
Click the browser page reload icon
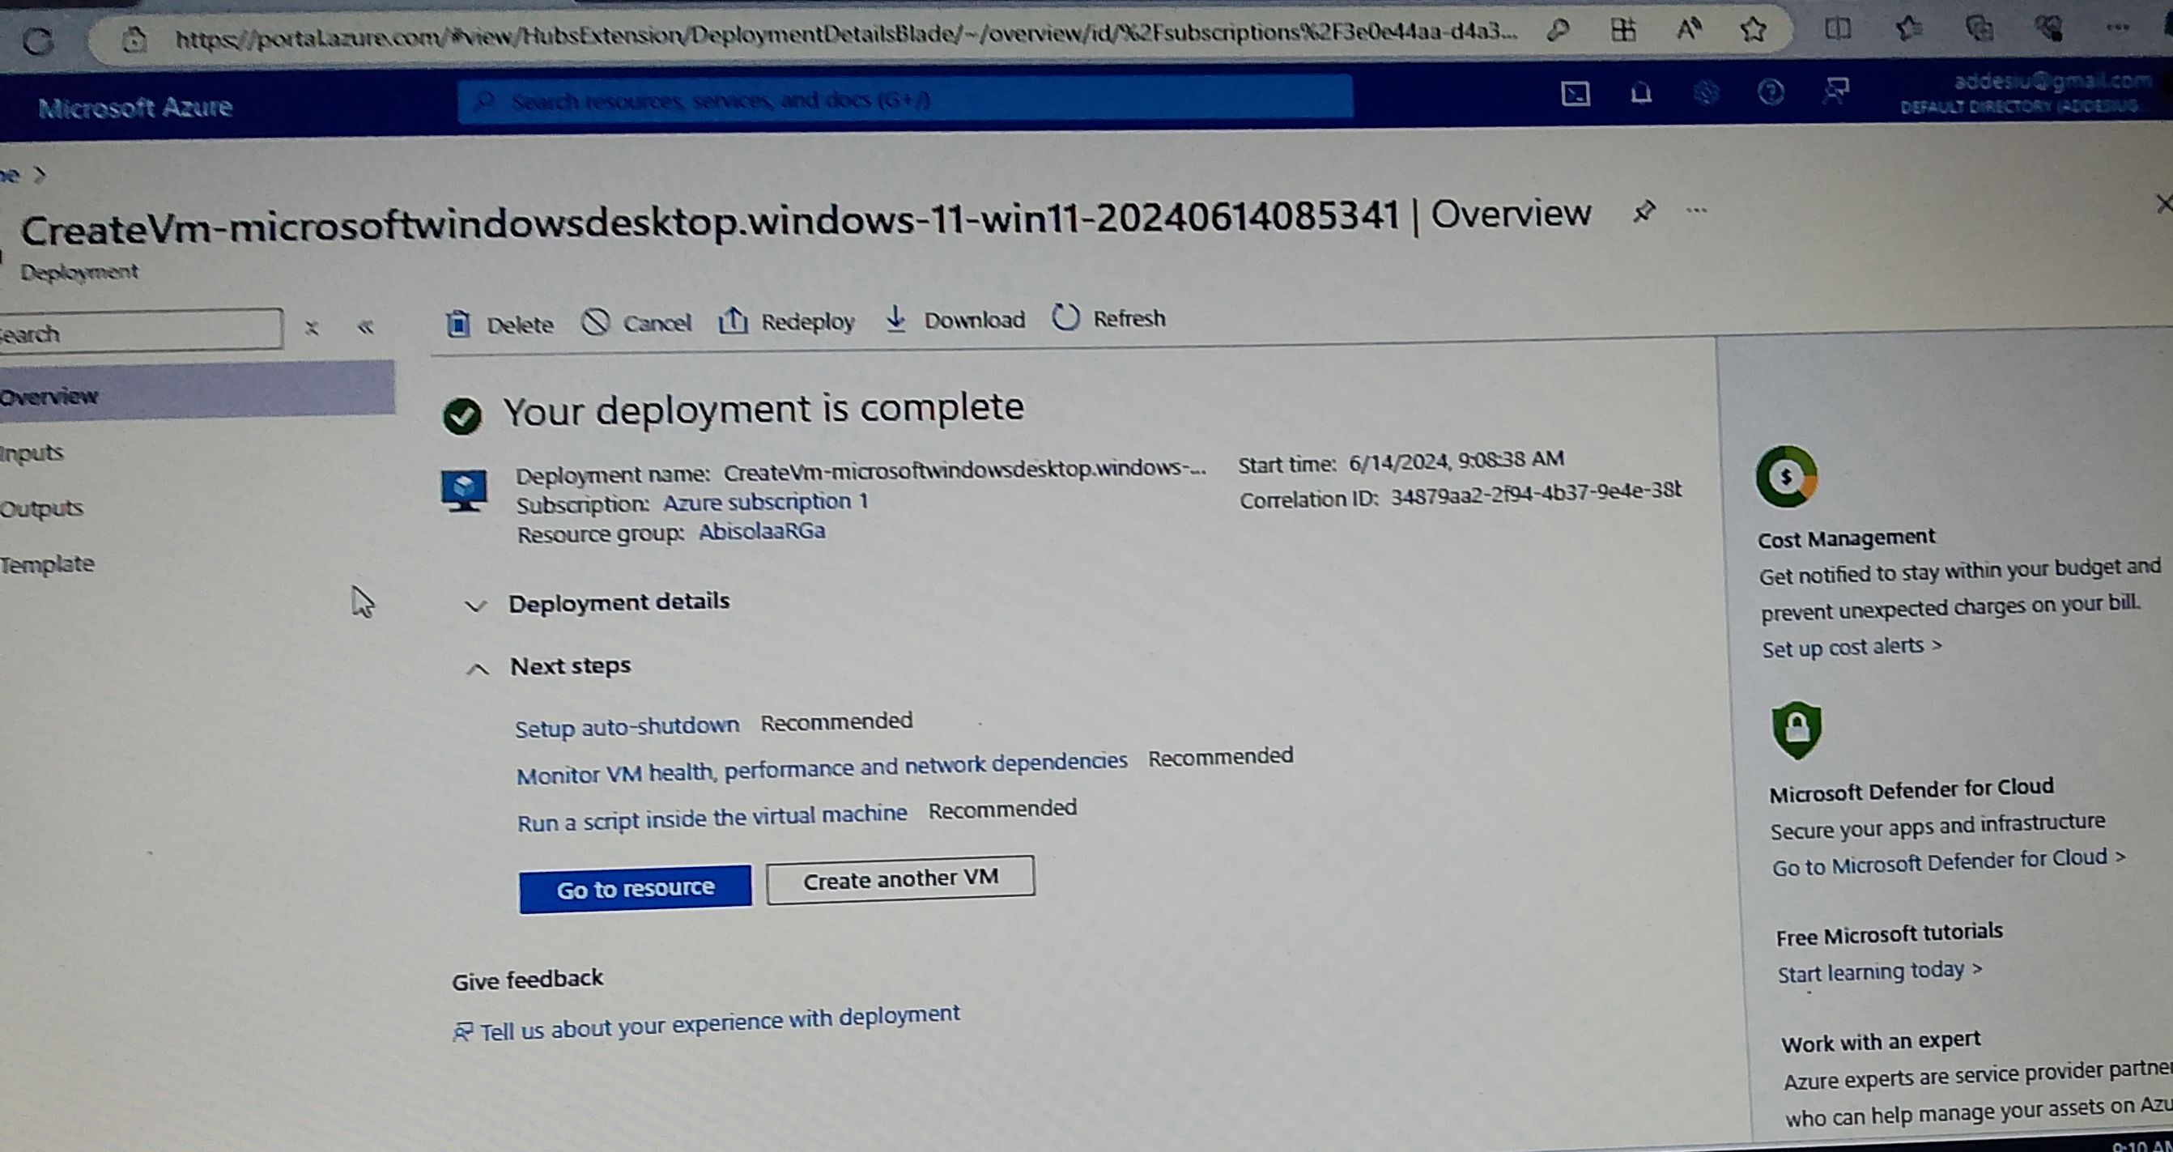click(37, 40)
